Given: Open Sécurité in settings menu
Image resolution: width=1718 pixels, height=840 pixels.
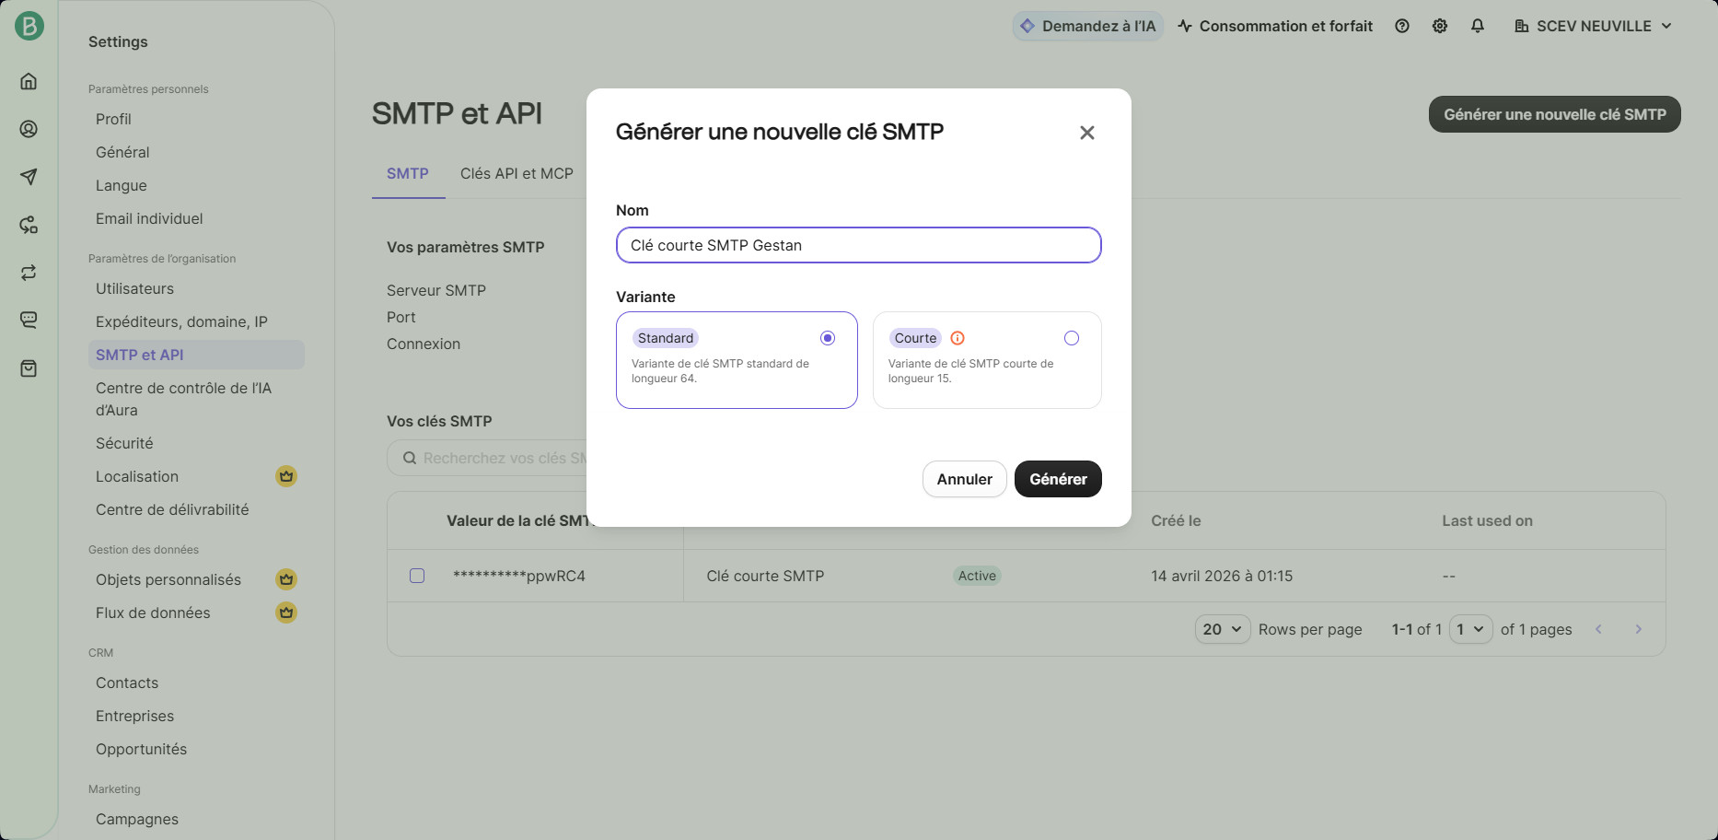Looking at the screenshot, I should pyautogui.click(x=124, y=443).
